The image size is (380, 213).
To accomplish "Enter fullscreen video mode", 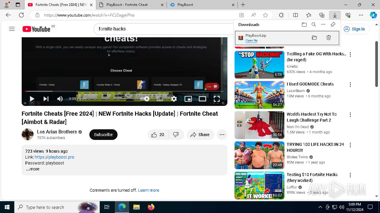I will 217,99.
